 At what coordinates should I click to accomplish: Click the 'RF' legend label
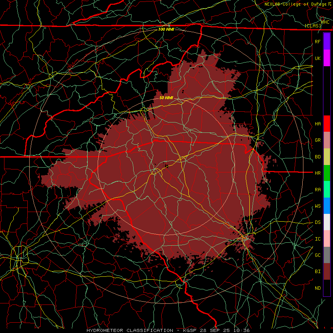[317, 41]
